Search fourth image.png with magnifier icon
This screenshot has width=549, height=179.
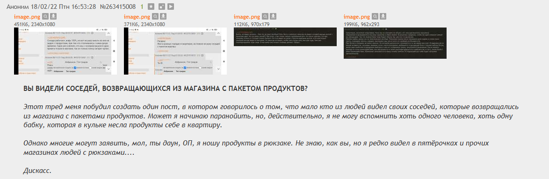tap(375, 16)
